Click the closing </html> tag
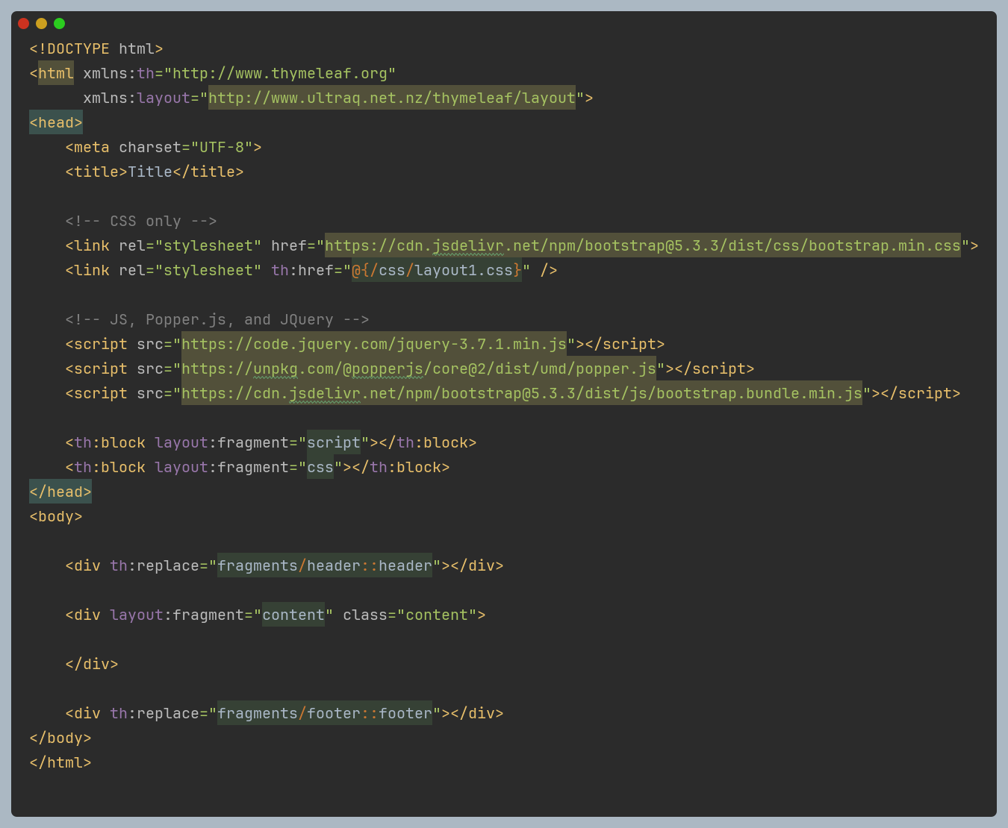The image size is (1008, 828). [x=60, y=762]
